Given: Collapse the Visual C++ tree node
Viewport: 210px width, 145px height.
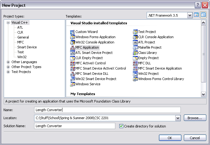Looking at the screenshot, I should tap(8, 23).
